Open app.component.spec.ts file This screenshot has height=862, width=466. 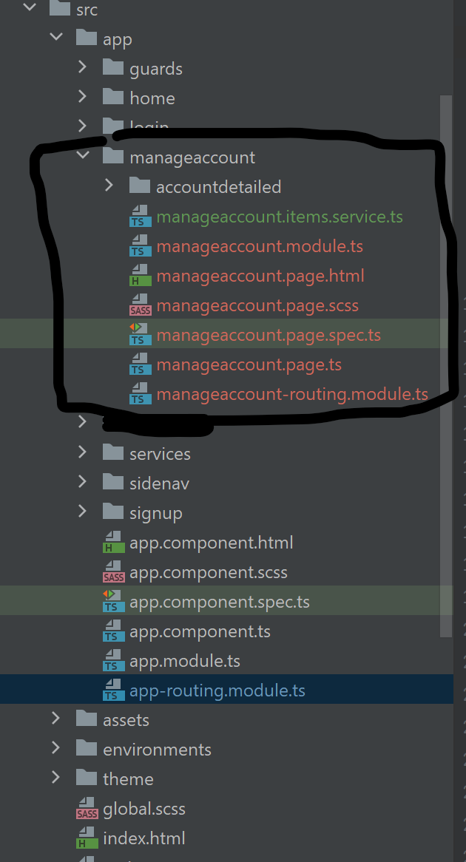[220, 602]
